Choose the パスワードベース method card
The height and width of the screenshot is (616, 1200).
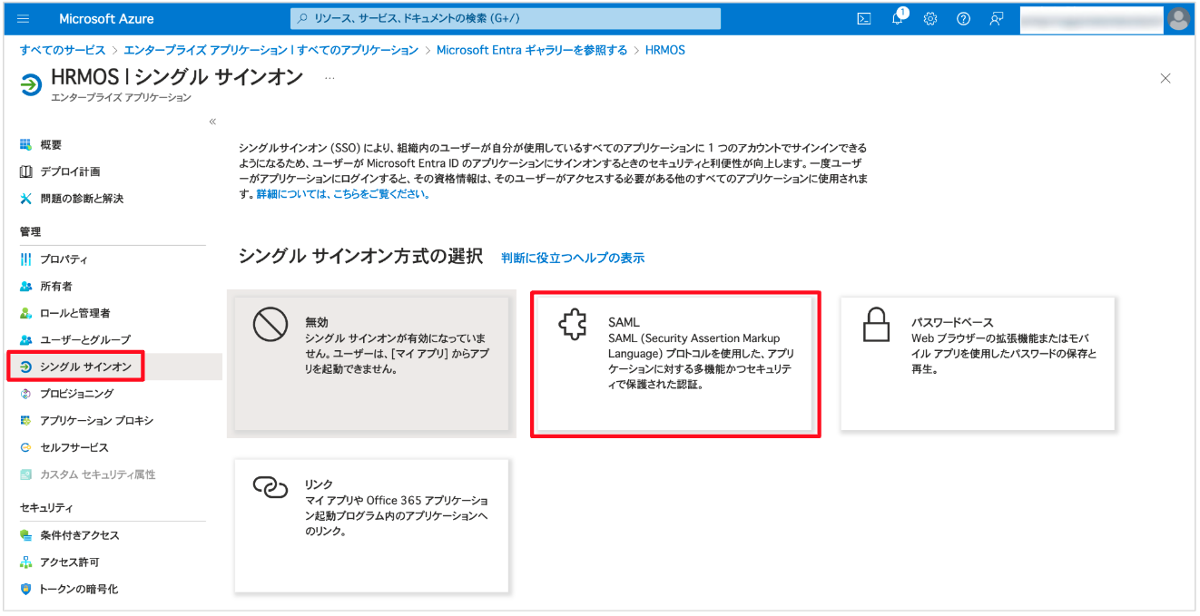point(978,364)
